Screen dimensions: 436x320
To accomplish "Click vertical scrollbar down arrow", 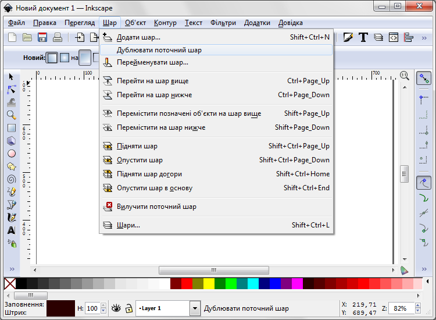I will [x=405, y=259].
